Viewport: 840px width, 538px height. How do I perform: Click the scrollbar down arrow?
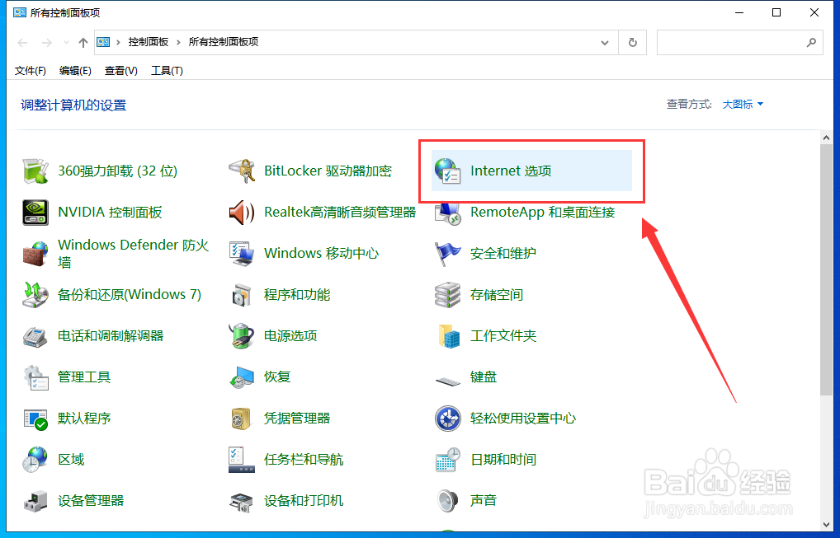[826, 525]
